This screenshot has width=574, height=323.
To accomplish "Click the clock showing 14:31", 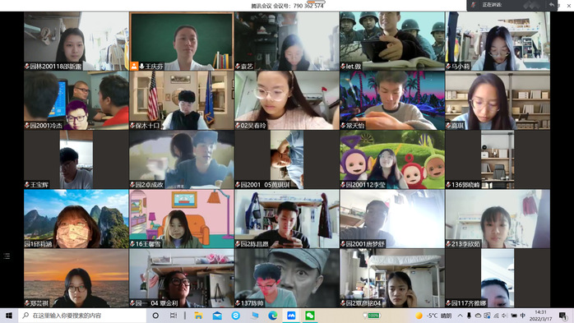I will coord(540,316).
